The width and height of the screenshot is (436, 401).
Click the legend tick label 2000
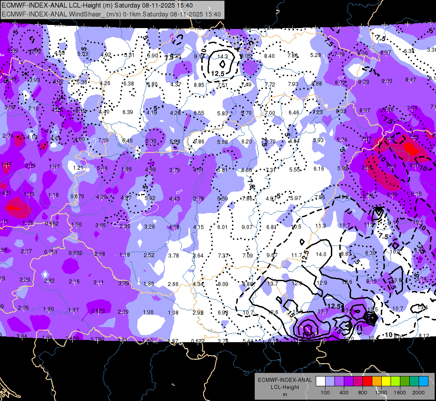point(419,393)
